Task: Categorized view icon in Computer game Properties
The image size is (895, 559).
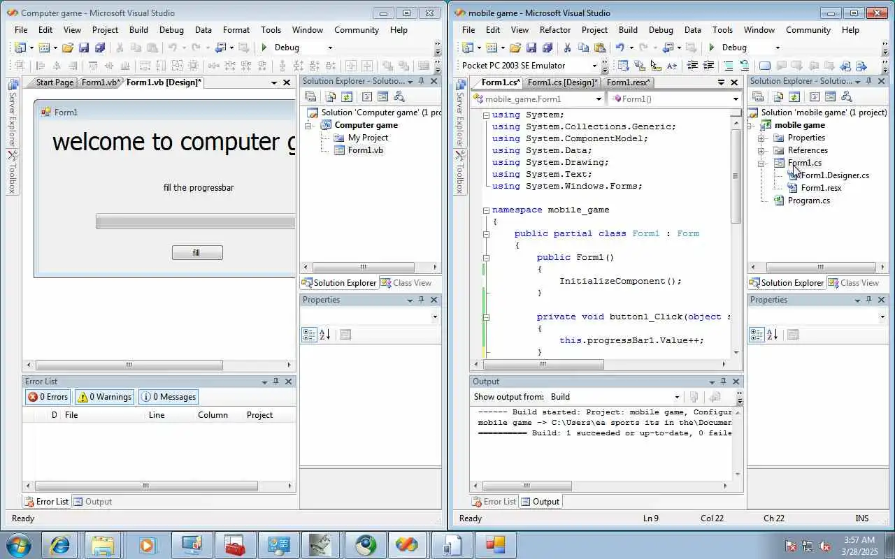Action: coord(309,335)
